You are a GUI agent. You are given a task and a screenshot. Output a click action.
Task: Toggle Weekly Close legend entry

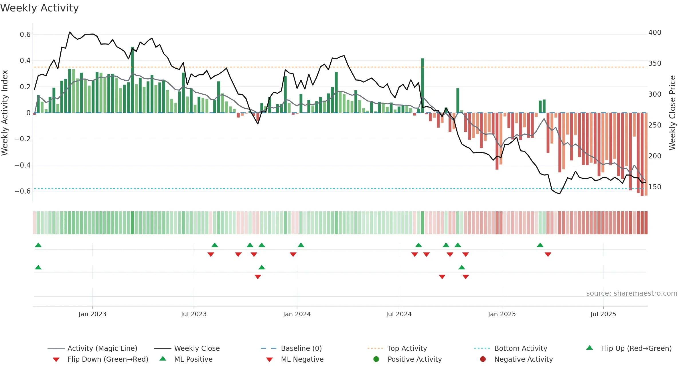[x=187, y=348]
